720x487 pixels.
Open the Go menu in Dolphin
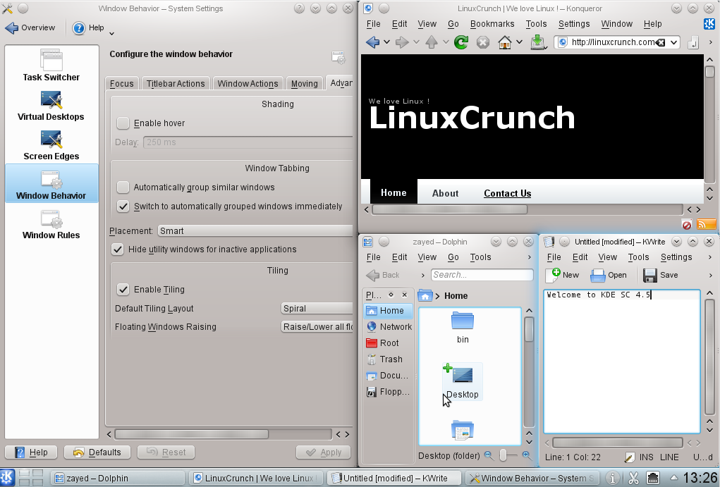pyautogui.click(x=453, y=257)
